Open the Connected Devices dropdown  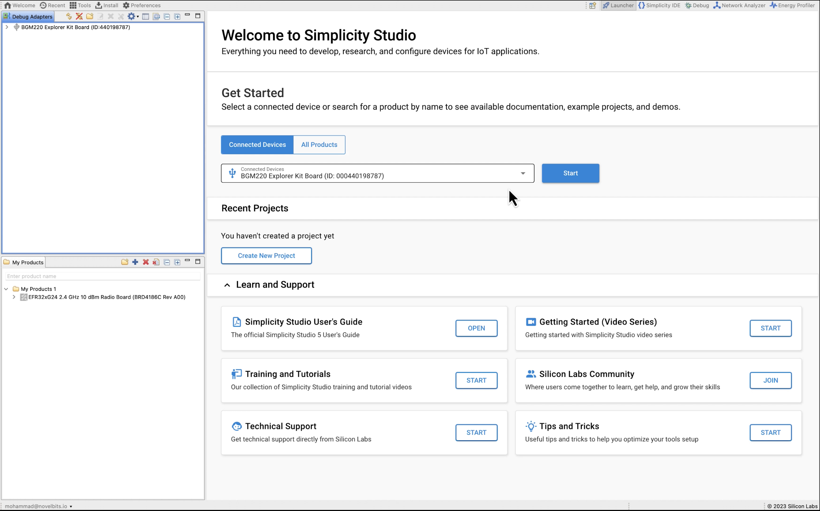[523, 173]
